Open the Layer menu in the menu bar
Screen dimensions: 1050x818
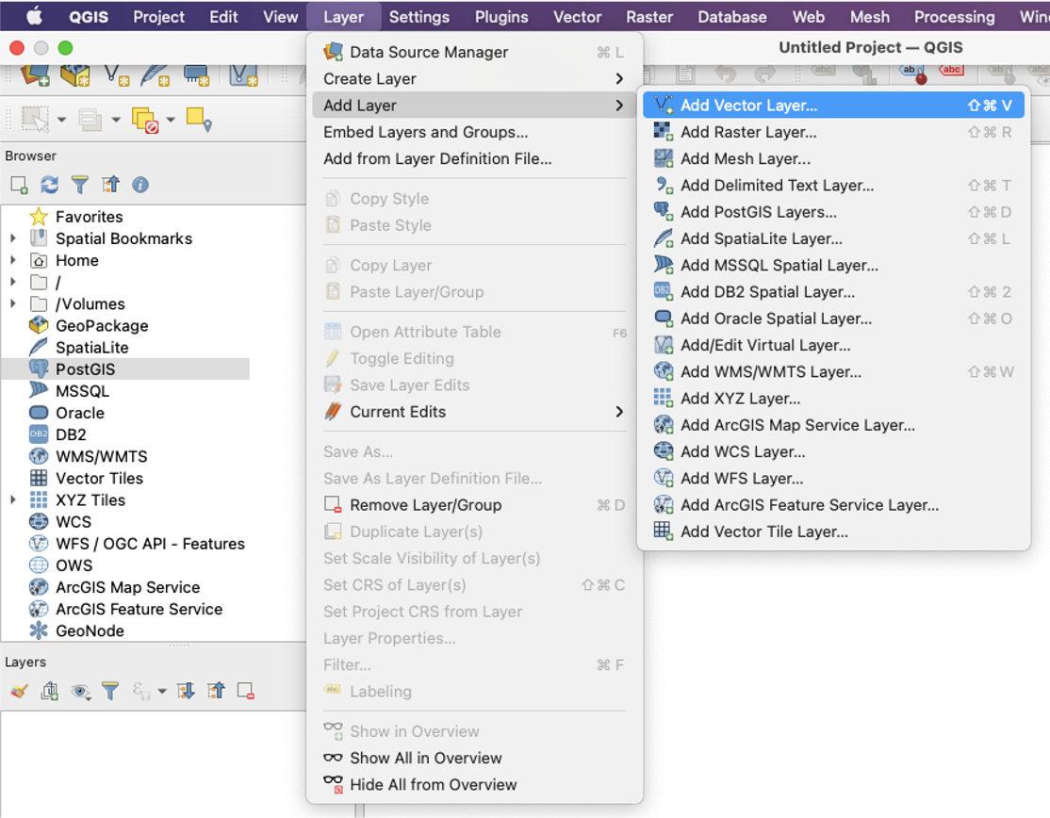(343, 16)
